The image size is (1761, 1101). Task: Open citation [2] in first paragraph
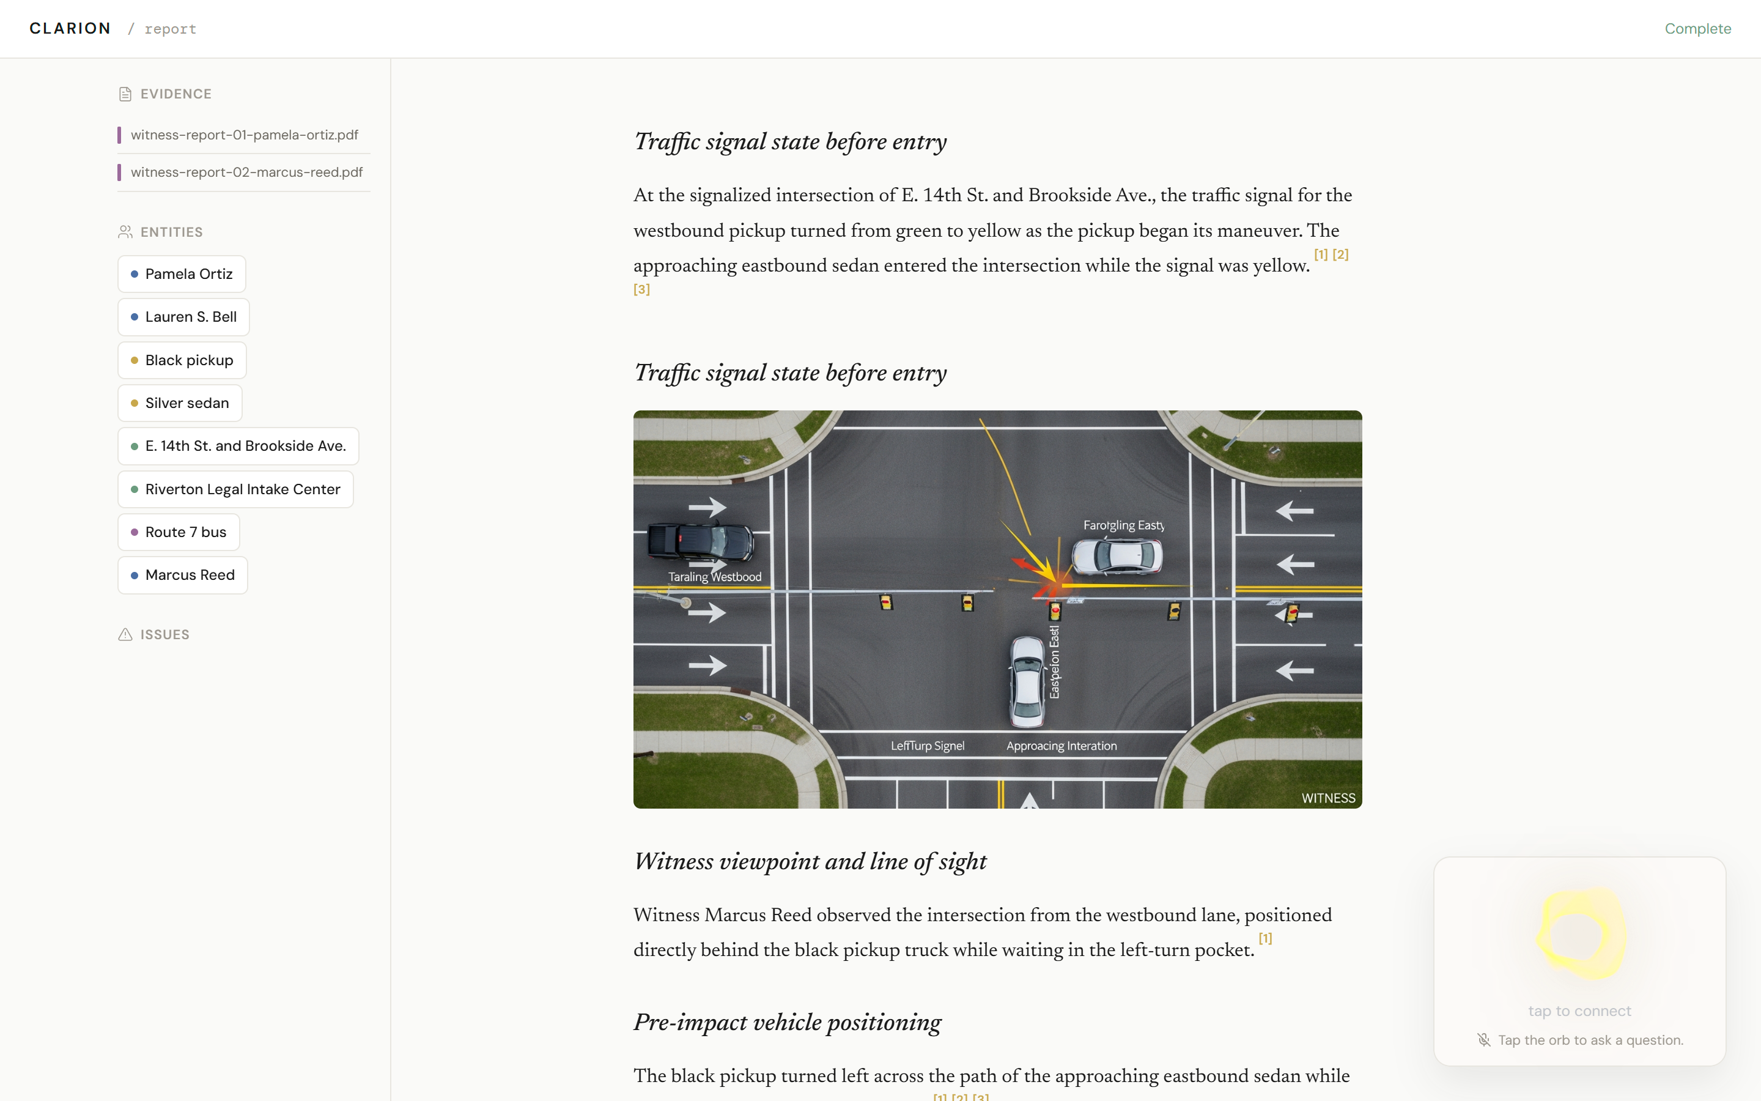point(1340,255)
